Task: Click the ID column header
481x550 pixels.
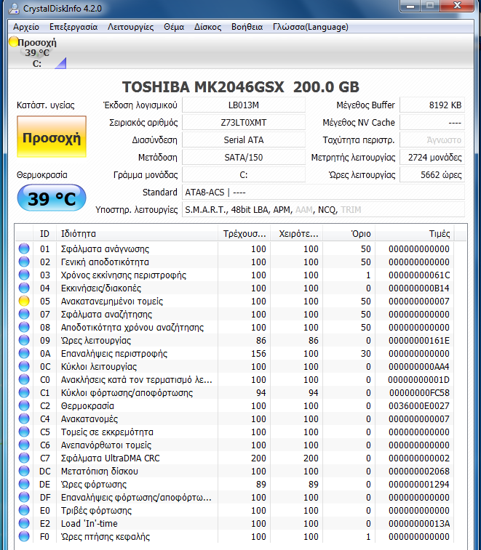Action: pyautogui.click(x=44, y=234)
